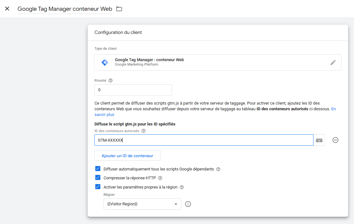Open help for ID des conteneurs autorisés

coord(143,131)
